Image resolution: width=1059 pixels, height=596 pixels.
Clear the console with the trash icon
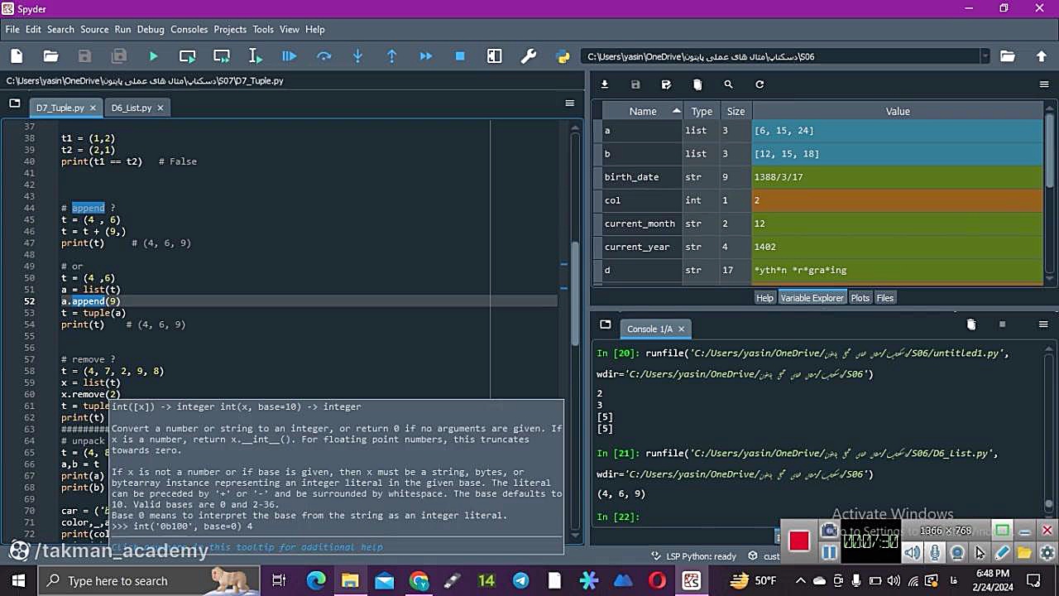click(x=971, y=324)
